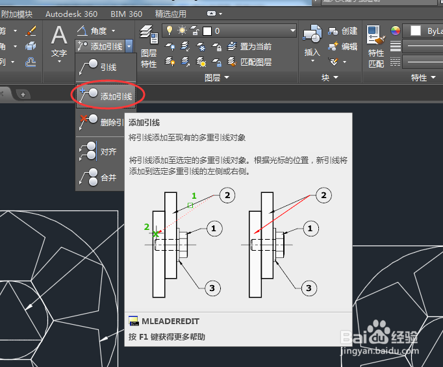Click 匹配图层 Match Layer button
The height and width of the screenshot is (367, 443).
(x=249, y=62)
